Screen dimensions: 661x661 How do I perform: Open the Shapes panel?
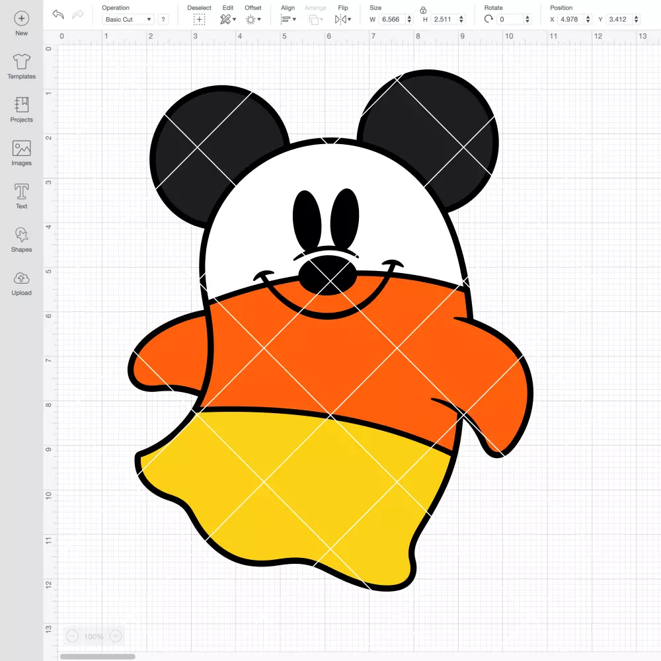pos(22,235)
